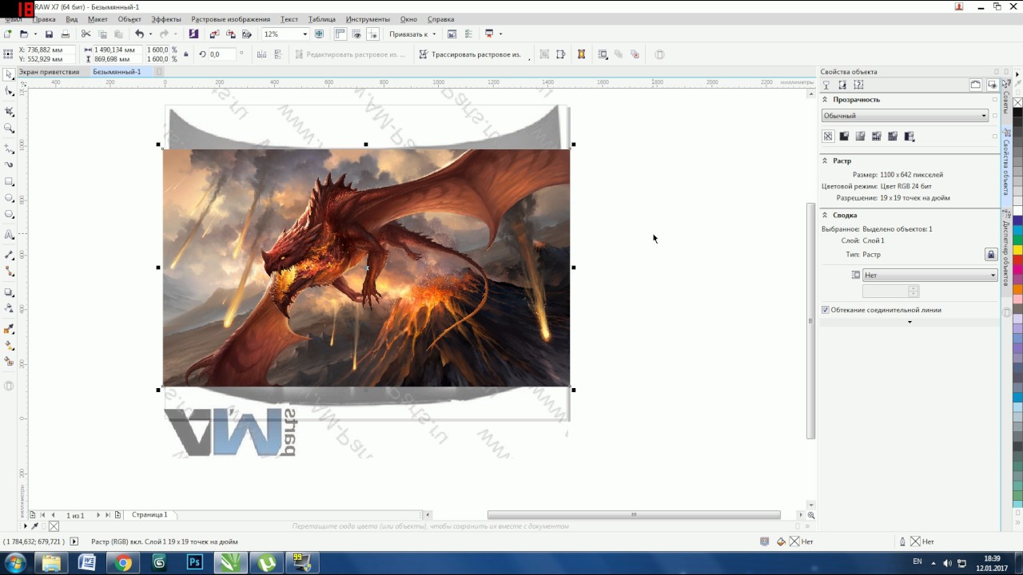
Task: Open the Объект menu
Action: 129,19
